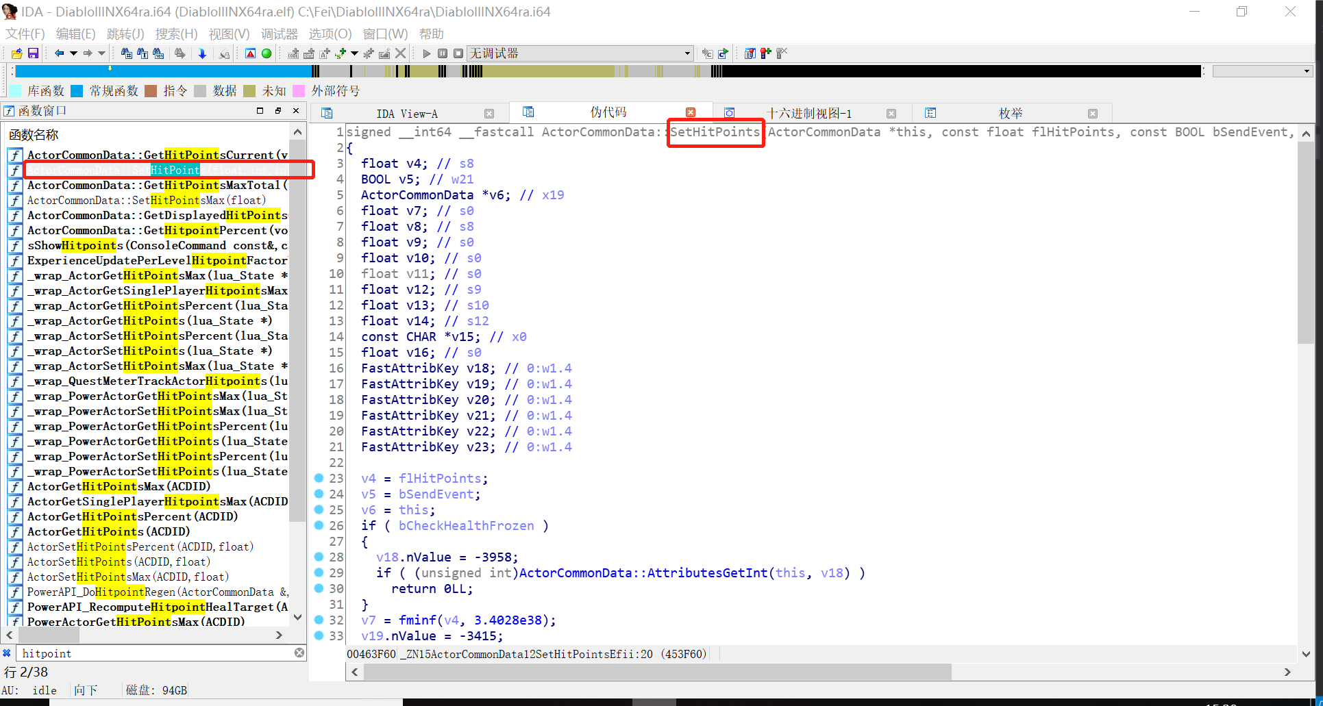Screen dimensions: 1323x706
Task: Select ActorCommonData::GetHitPointsCurrent in the function list
Action: [x=148, y=155]
